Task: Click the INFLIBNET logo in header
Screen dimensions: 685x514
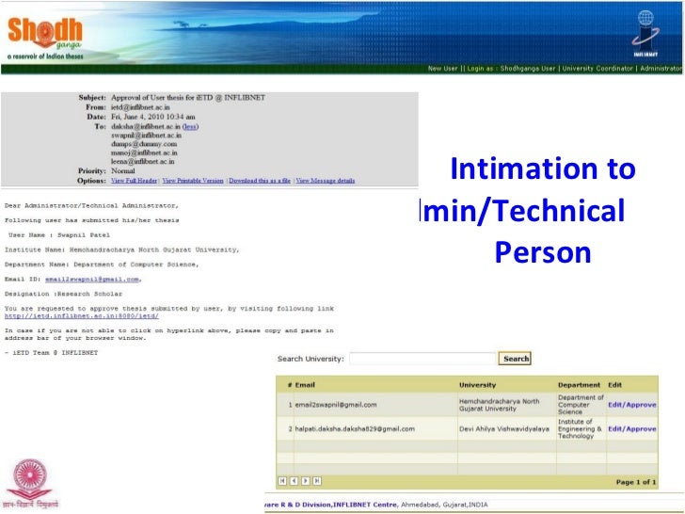Action: (x=645, y=33)
